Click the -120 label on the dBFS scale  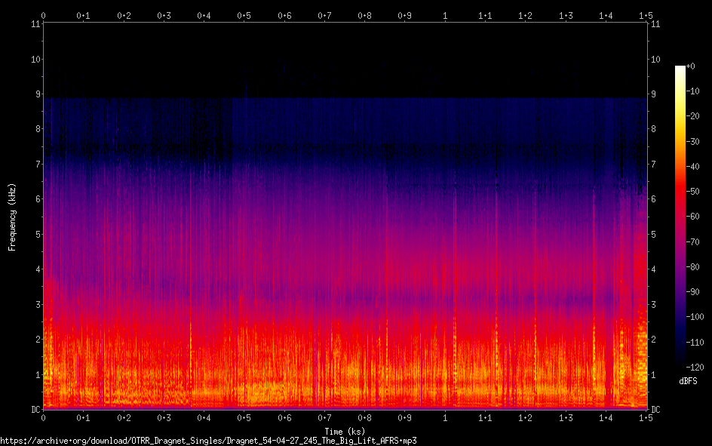coord(698,368)
